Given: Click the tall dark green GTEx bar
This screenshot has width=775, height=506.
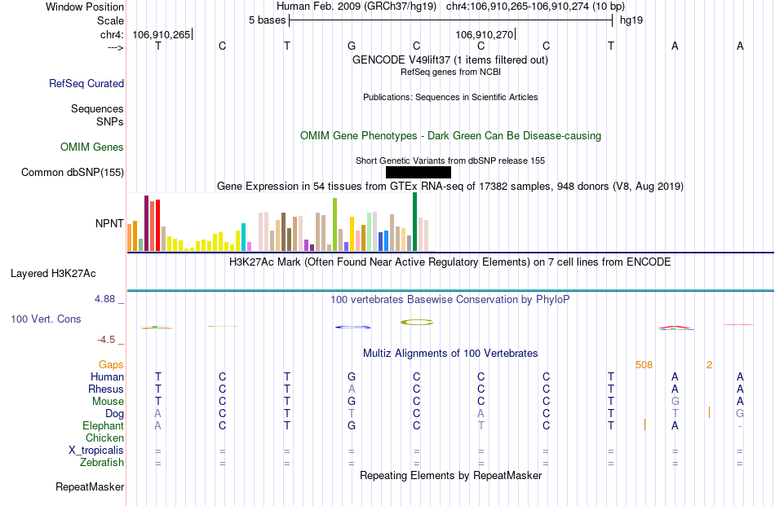Looking at the screenshot, I should pyautogui.click(x=414, y=222).
